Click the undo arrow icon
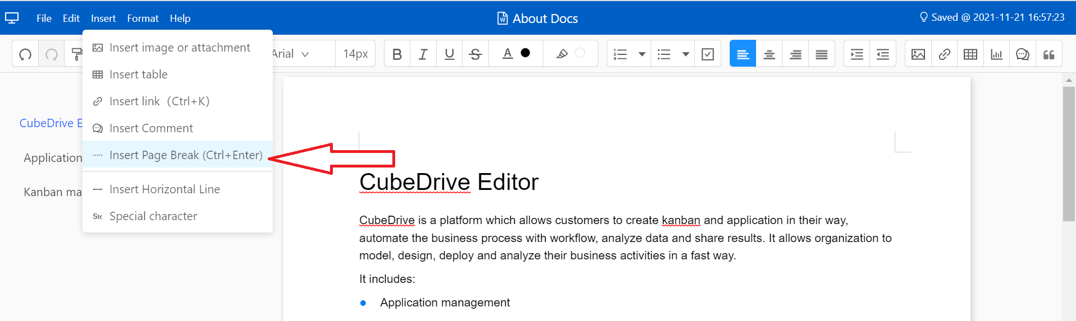1076x321 pixels. (x=25, y=54)
